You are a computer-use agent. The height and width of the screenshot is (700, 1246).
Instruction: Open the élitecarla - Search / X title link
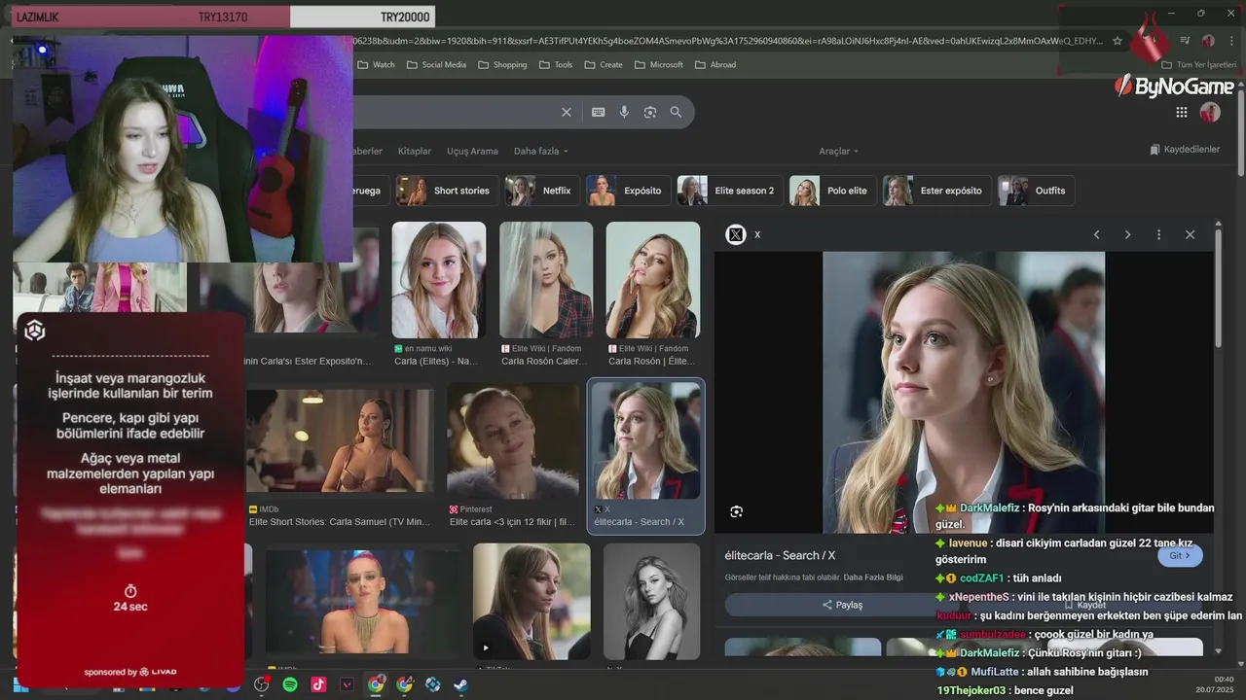pos(780,555)
